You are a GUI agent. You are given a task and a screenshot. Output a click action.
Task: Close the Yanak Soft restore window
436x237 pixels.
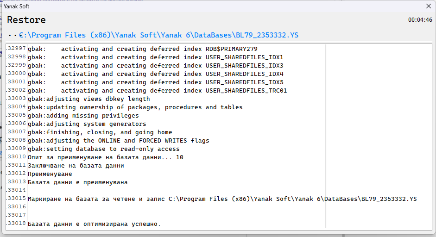pyautogui.click(x=428, y=6)
